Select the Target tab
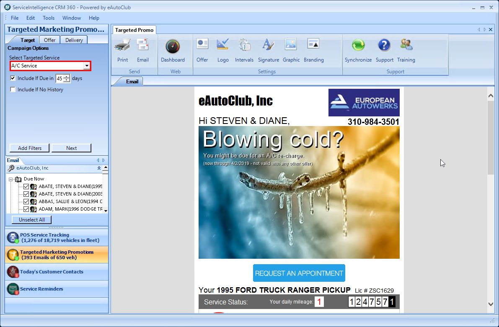 tap(27, 40)
